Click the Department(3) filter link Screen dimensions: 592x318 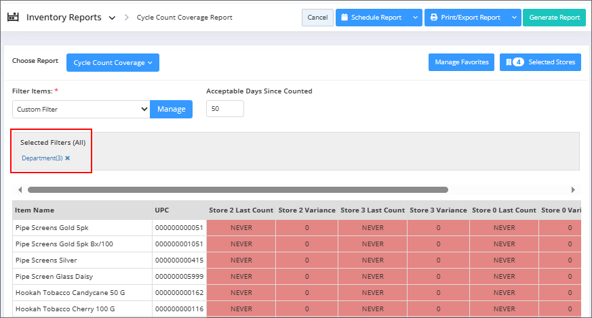pos(42,158)
